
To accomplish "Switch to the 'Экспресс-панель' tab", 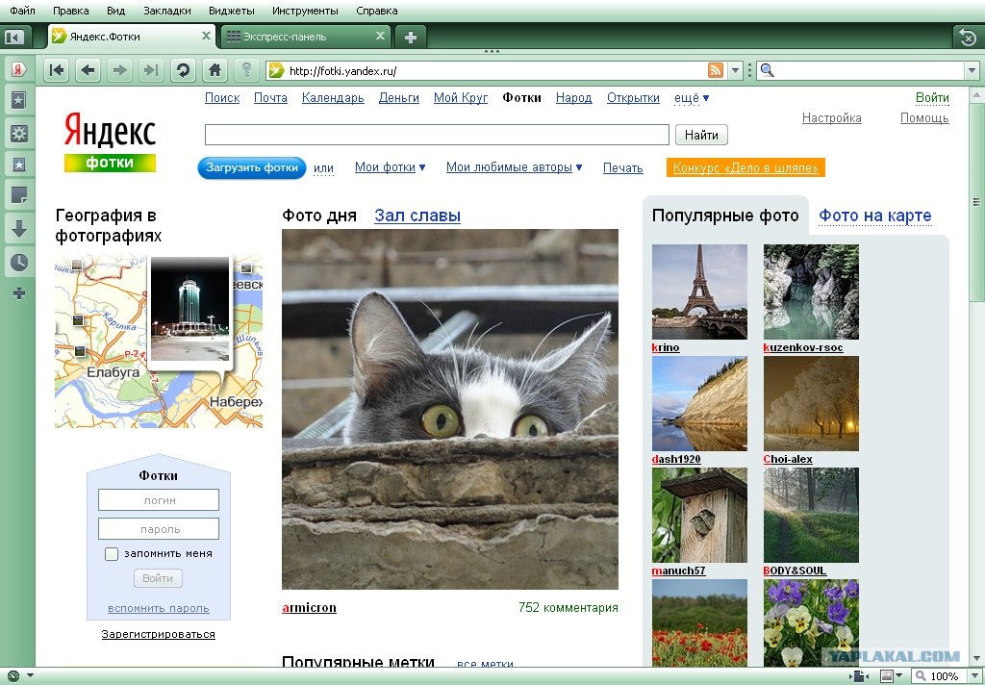I will pyautogui.click(x=298, y=37).
